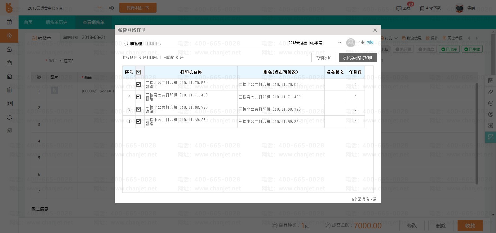Image resolution: width=496 pixels, height=233 pixels.
Task: Click the user avatar in top bar
Action: 459,8
